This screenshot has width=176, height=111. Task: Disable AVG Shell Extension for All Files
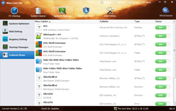[x=163, y=44]
